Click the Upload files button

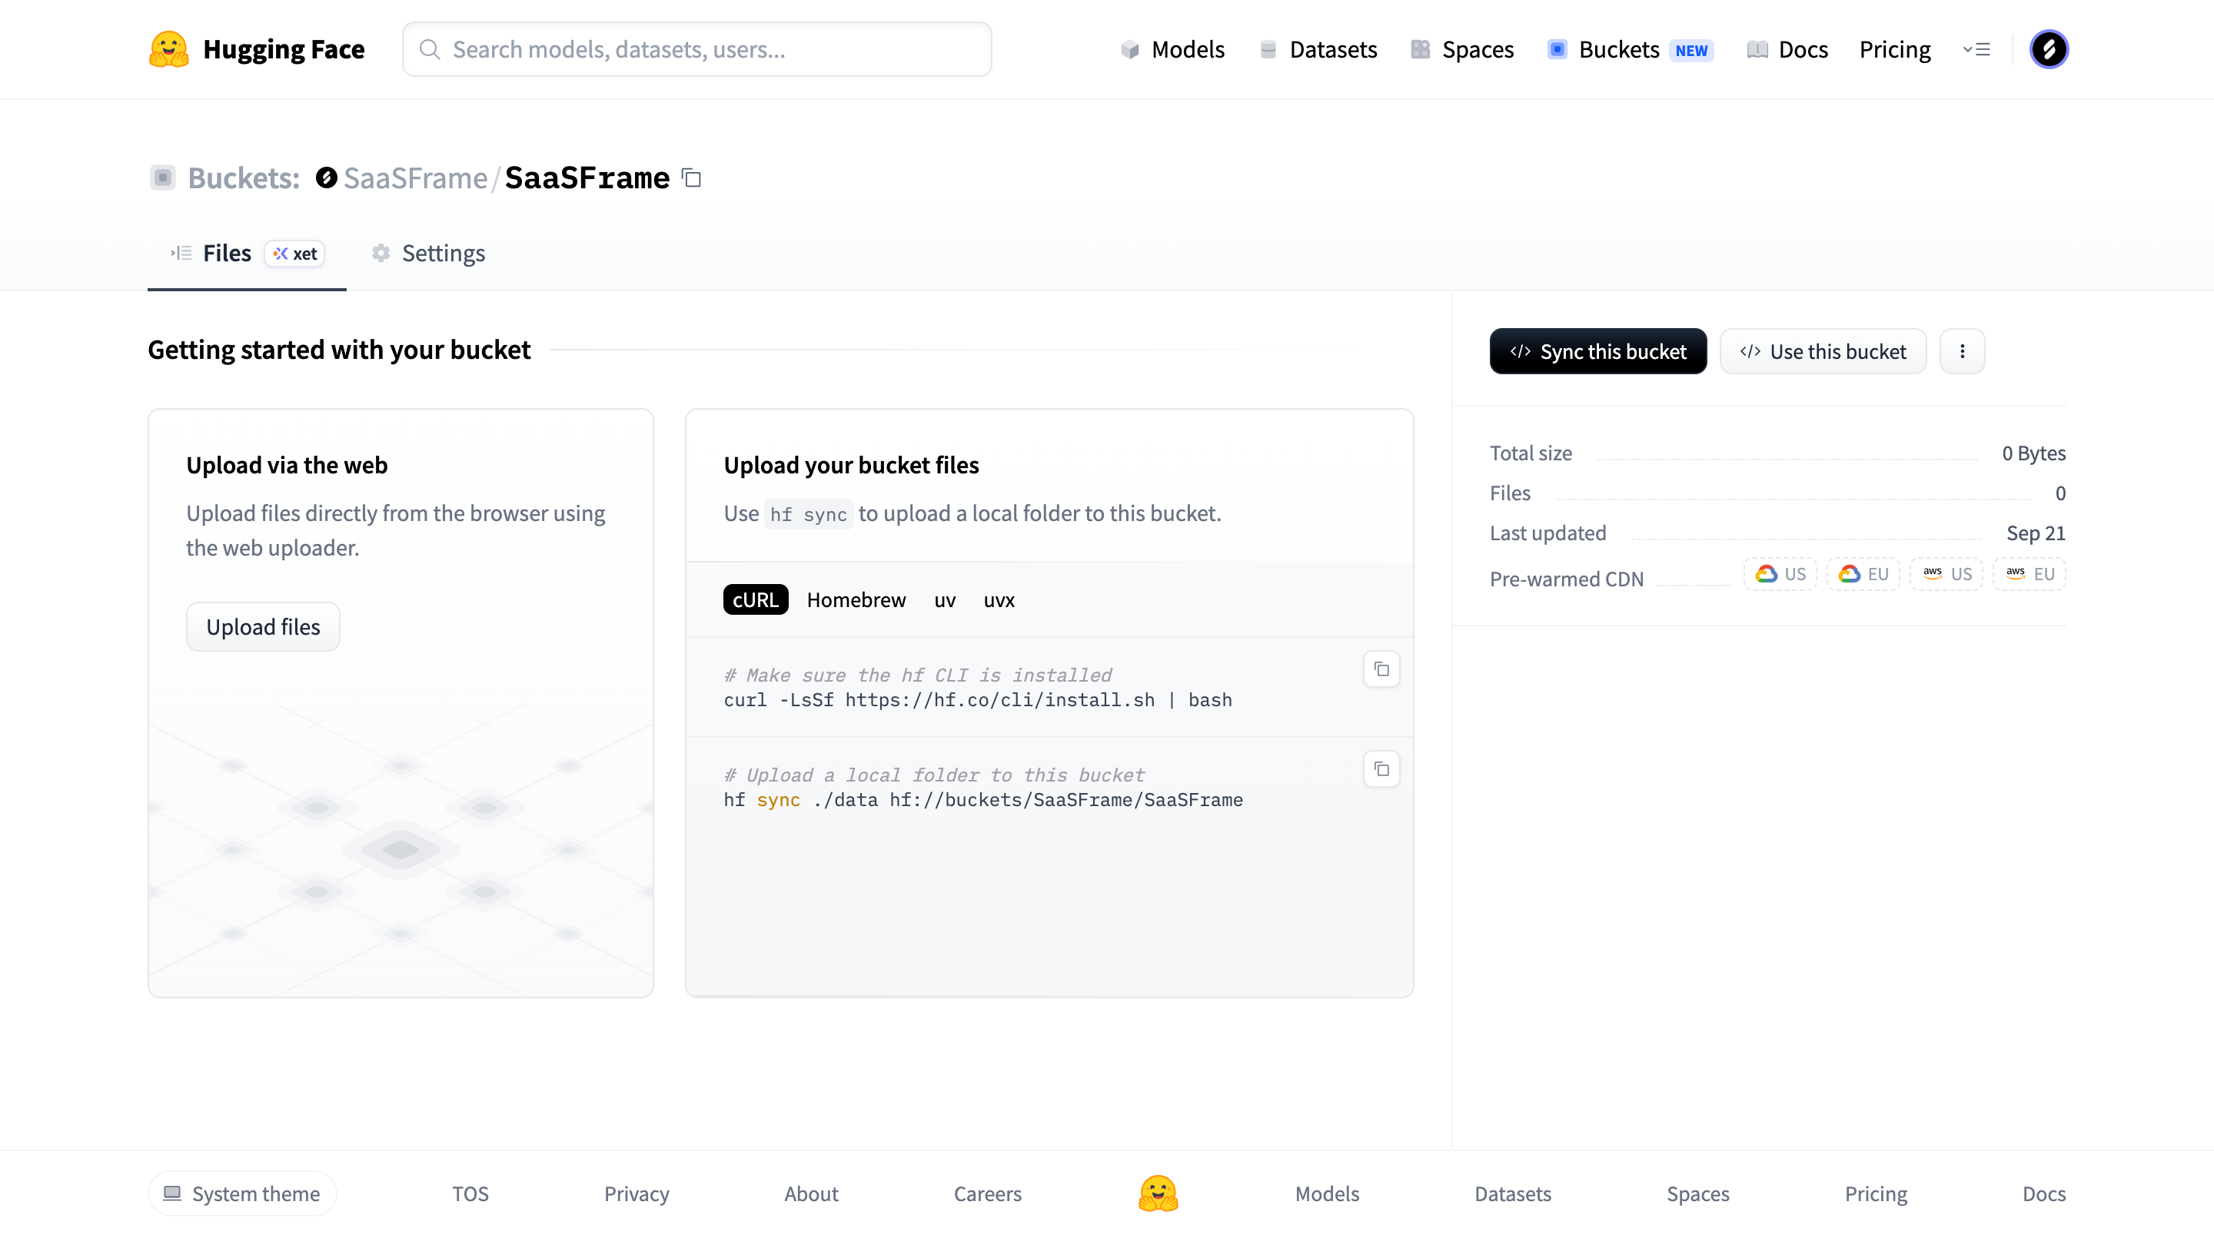[263, 627]
